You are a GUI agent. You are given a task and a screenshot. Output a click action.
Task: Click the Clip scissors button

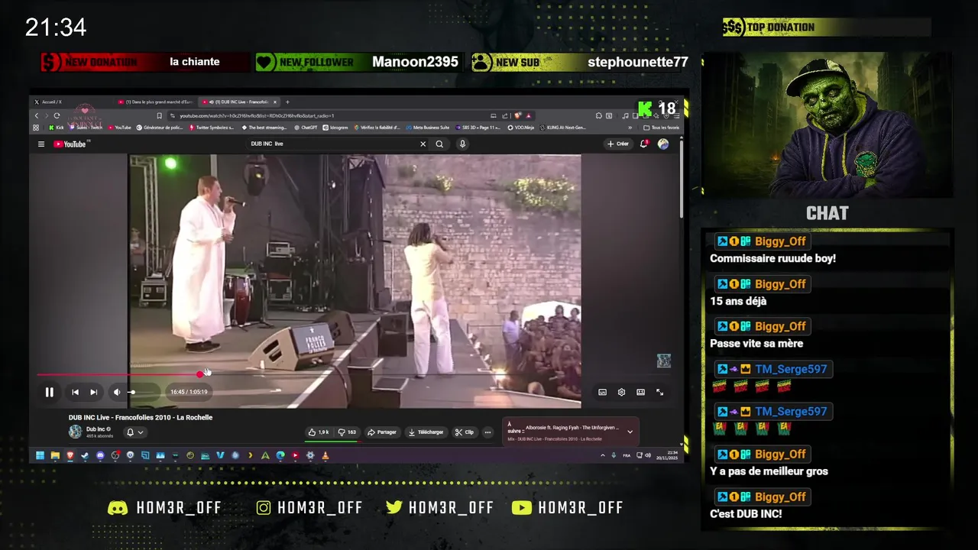(465, 432)
